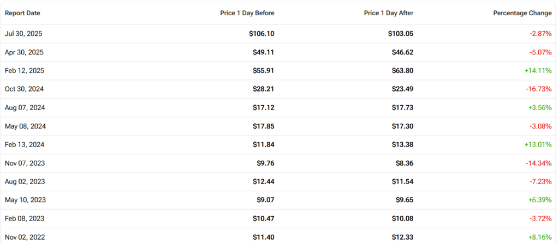The height and width of the screenshot is (244, 559).
Task: Click the Price 1 Day Before header
Action: (x=247, y=13)
